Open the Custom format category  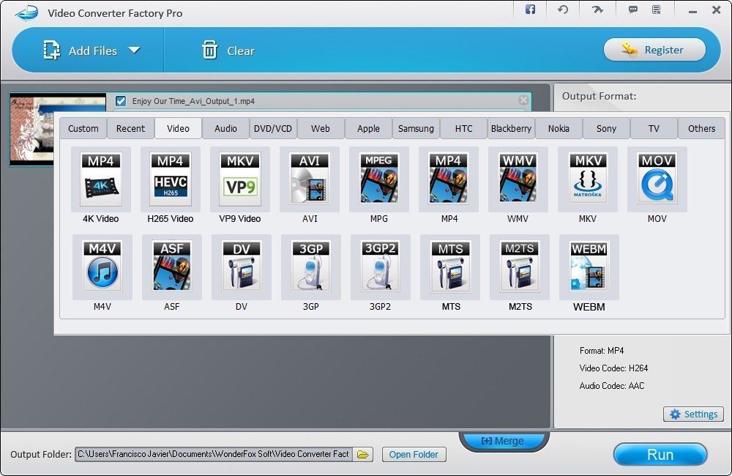[83, 128]
